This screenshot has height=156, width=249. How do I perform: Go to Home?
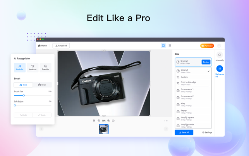(42, 46)
